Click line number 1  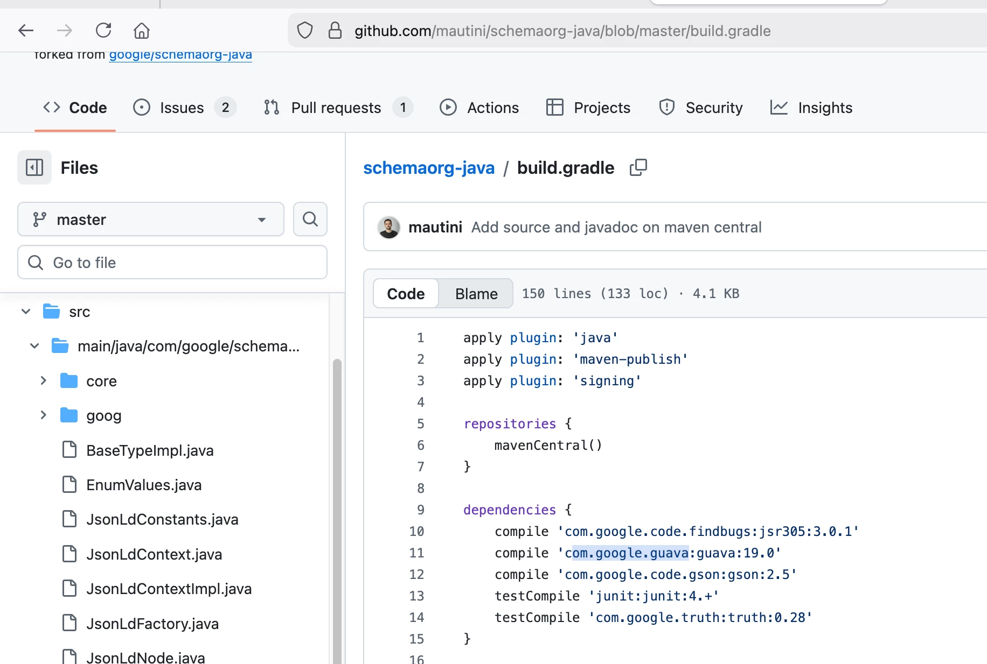point(420,338)
